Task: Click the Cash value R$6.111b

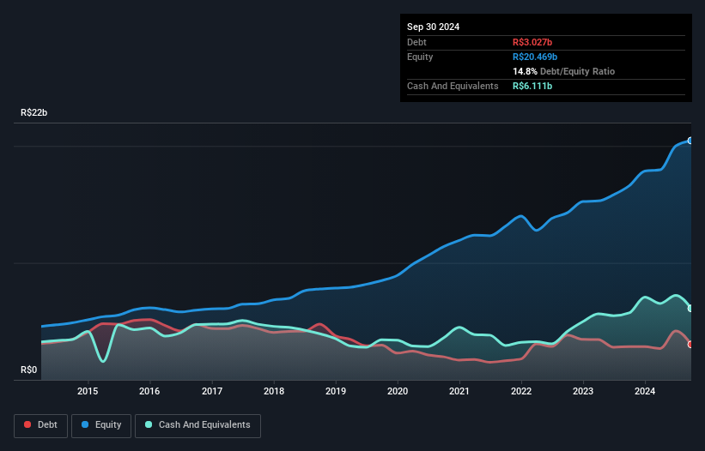Action: tap(532, 86)
